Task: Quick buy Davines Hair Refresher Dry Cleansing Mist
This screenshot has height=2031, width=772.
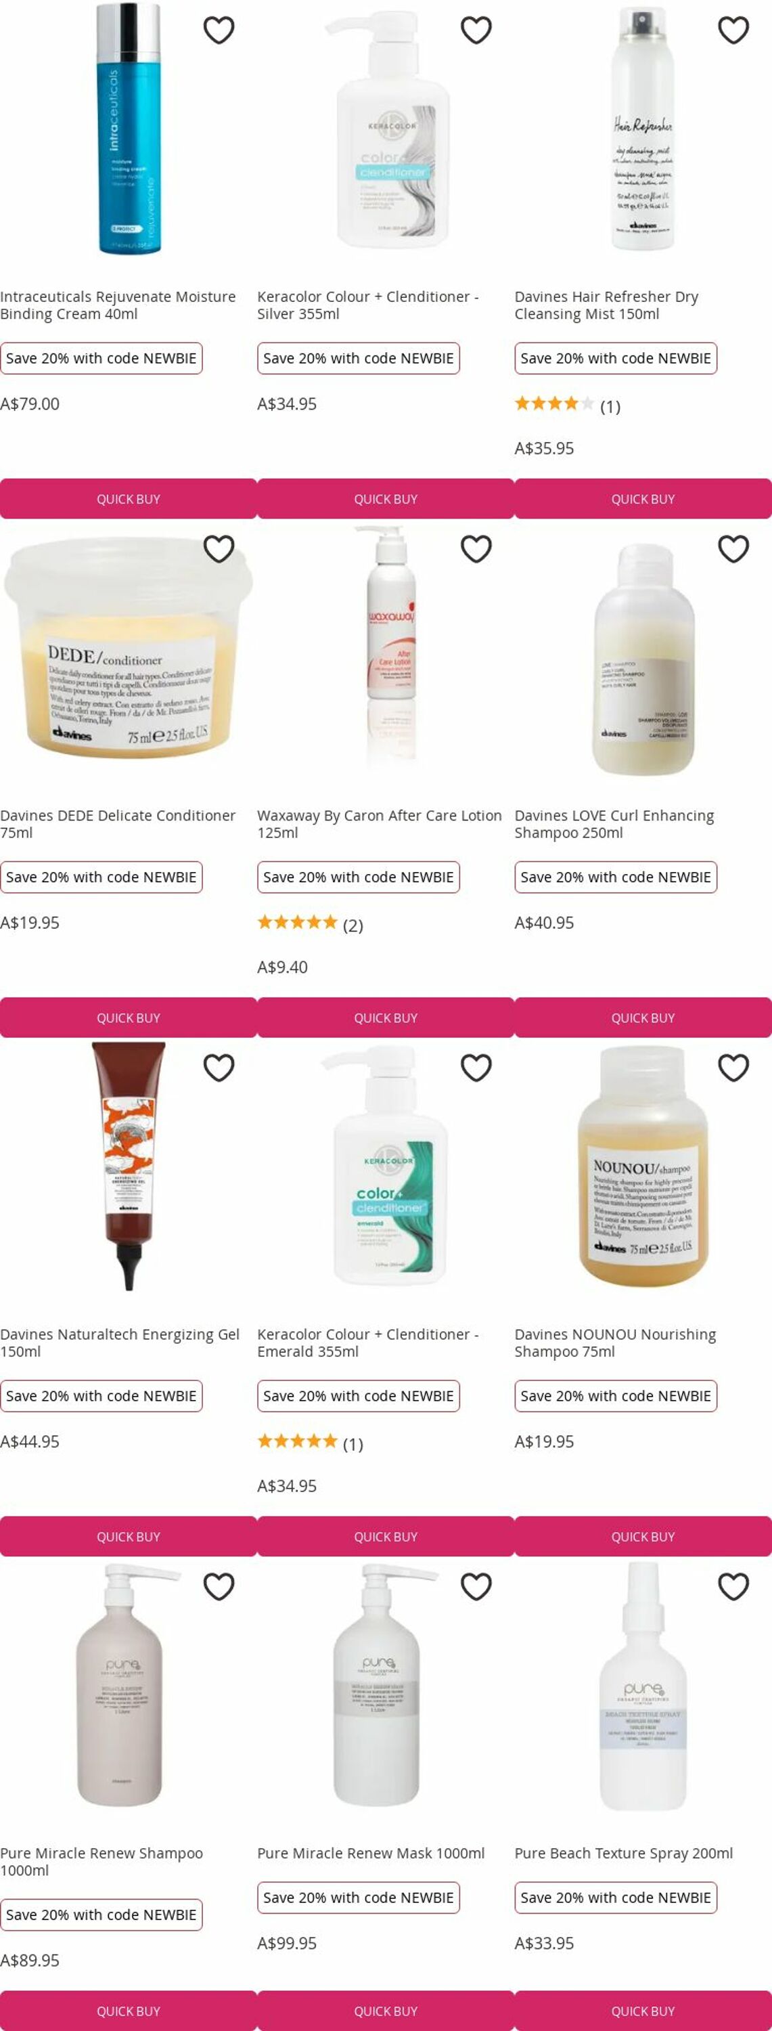Action: coord(643,498)
